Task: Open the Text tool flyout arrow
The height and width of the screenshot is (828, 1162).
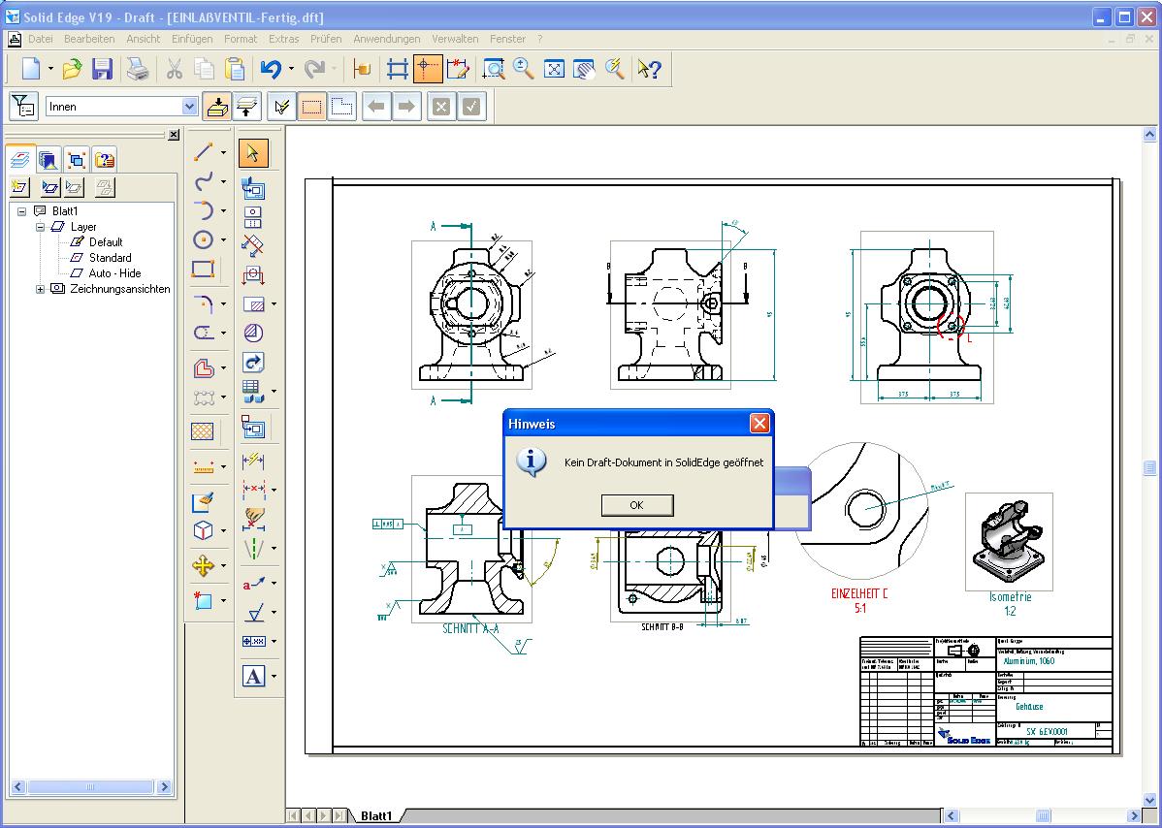Action: click(x=274, y=676)
